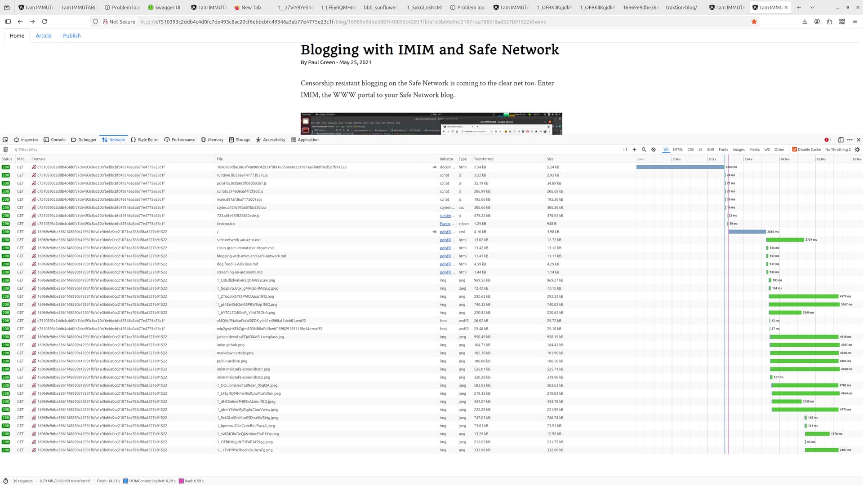
Task: Sort by the Domain column header
Action: point(122,159)
